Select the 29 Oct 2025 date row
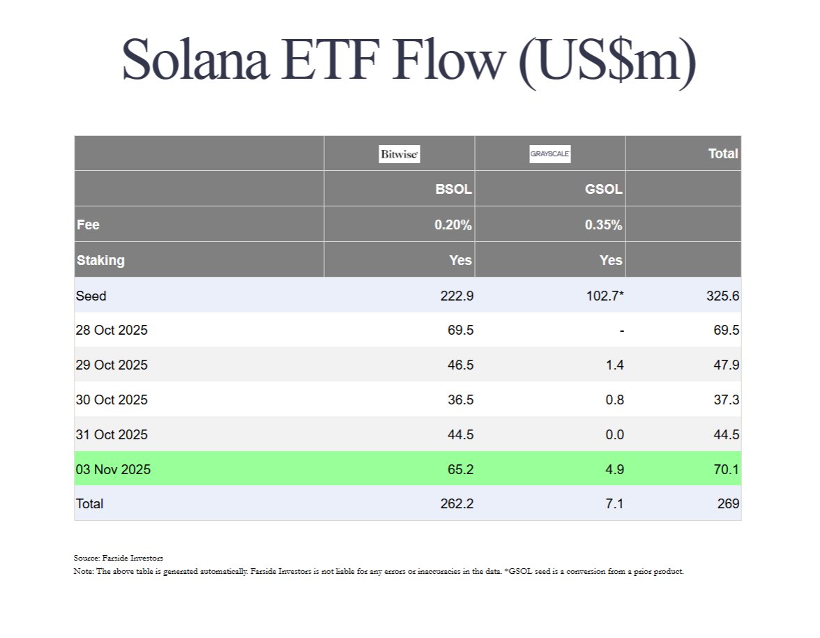This screenshot has width=820, height=638. [x=112, y=365]
